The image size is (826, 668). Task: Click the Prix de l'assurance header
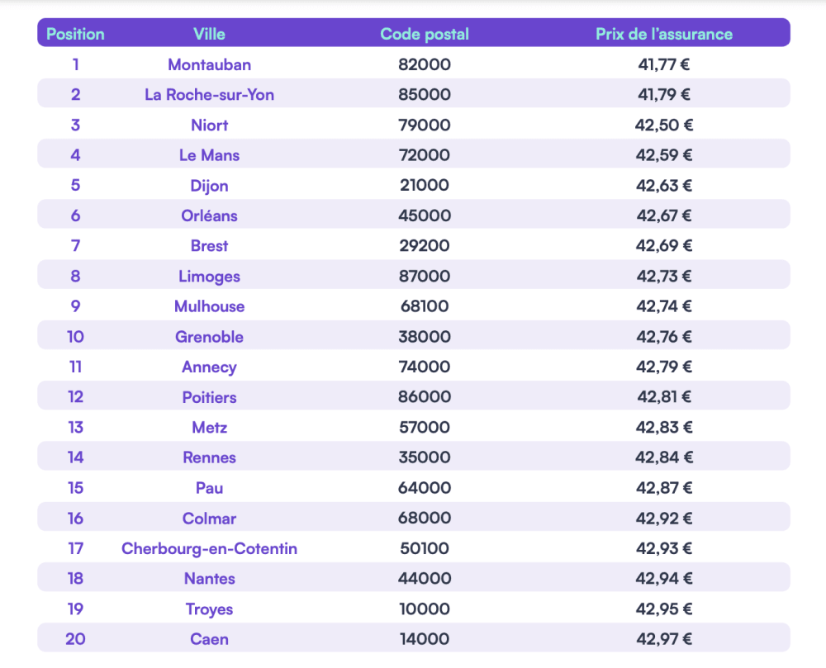664,34
